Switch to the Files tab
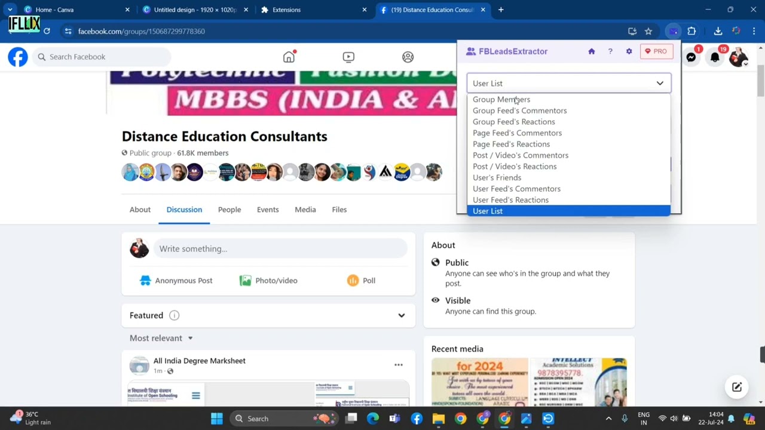Viewport: 765px width, 430px height. (339, 210)
